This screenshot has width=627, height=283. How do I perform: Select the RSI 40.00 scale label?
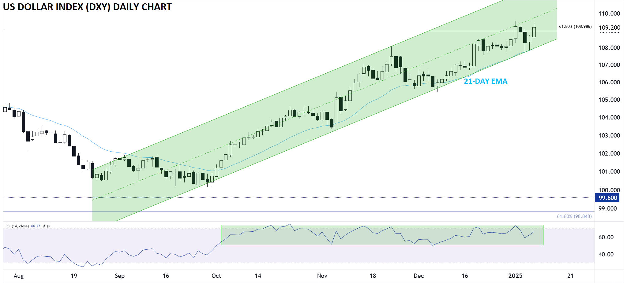pyautogui.click(x=606, y=254)
